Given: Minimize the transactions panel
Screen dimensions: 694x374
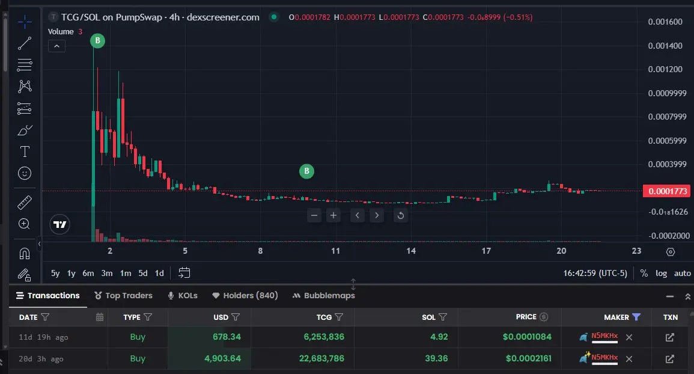Looking at the screenshot, I should (x=669, y=296).
